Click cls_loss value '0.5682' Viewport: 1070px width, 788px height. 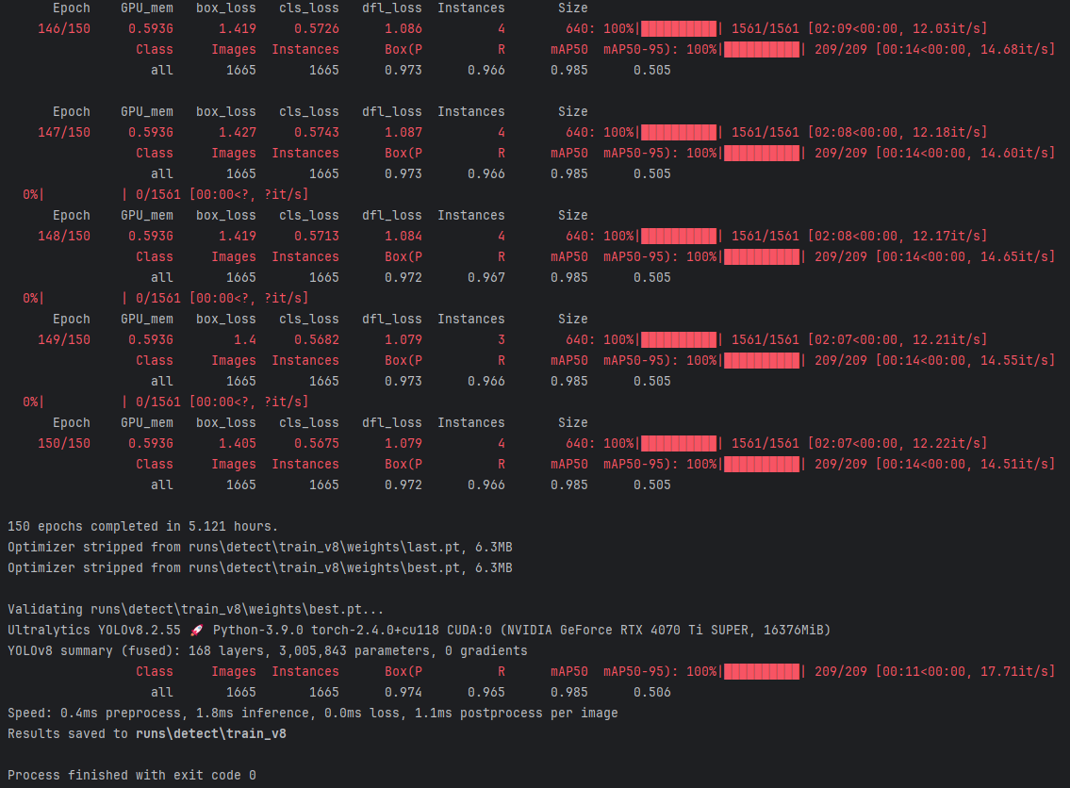tap(317, 339)
